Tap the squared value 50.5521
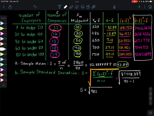The width and height of the screenshot is (154, 116). [x=124, y=41]
